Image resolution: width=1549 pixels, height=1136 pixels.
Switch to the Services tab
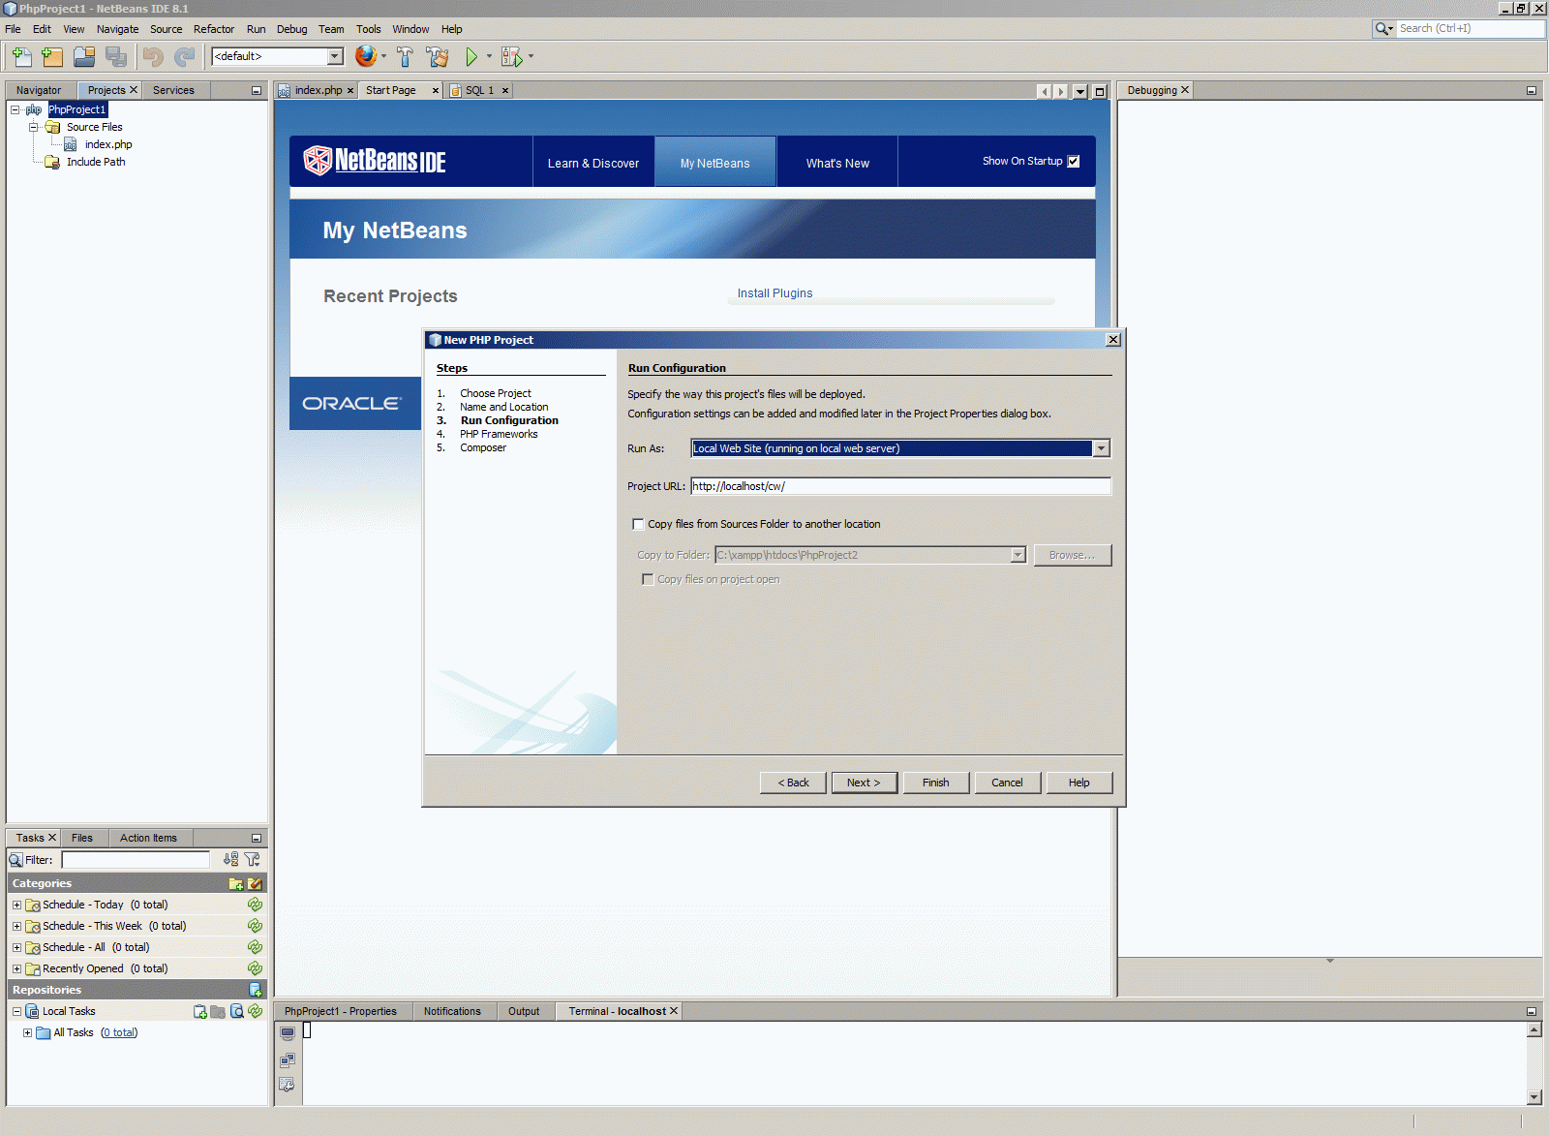pyautogui.click(x=173, y=90)
